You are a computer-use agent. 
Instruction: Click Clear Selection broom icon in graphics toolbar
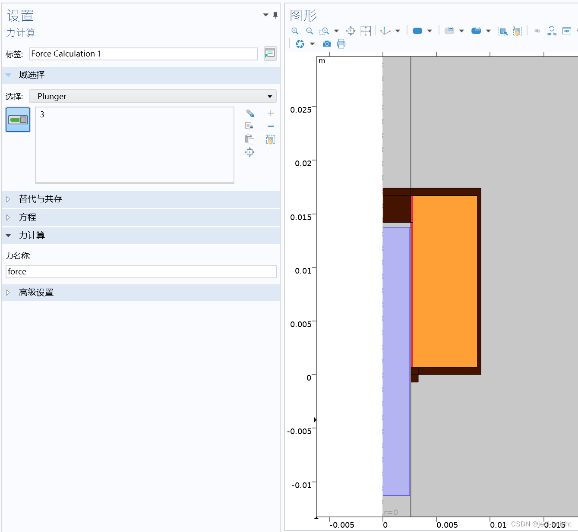pyautogui.click(x=518, y=31)
